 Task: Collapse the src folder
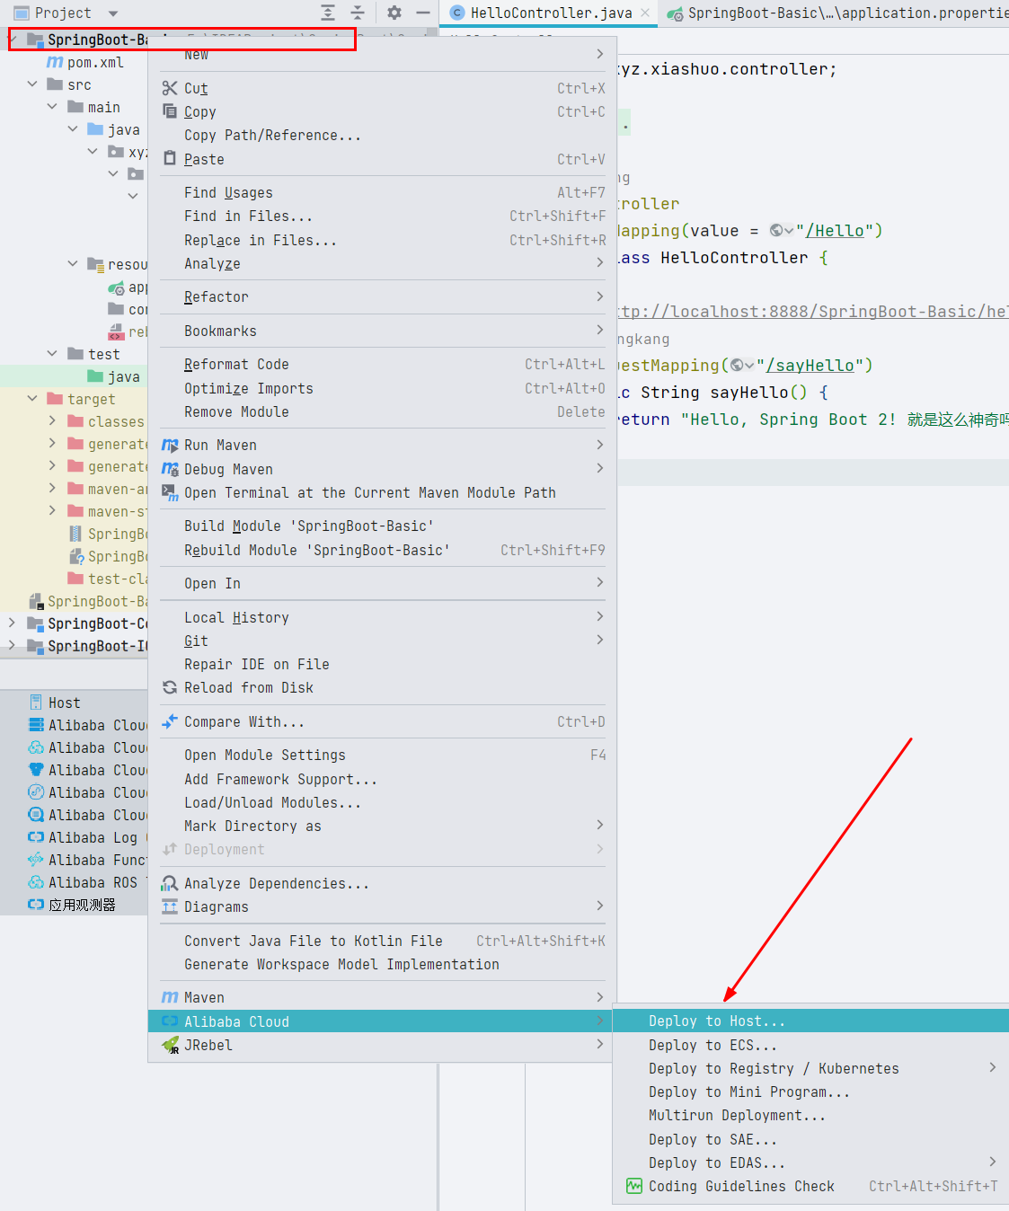click(x=32, y=84)
